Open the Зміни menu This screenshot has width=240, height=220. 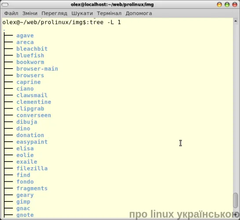[x=30, y=13]
